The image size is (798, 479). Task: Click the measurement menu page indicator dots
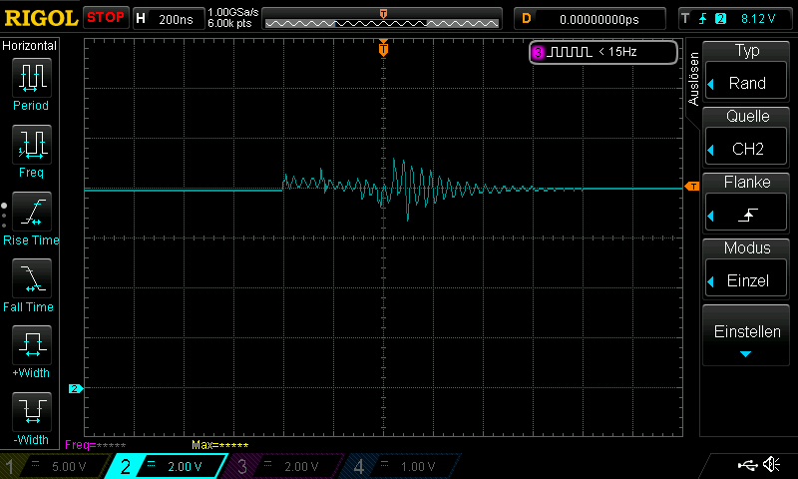4,216
